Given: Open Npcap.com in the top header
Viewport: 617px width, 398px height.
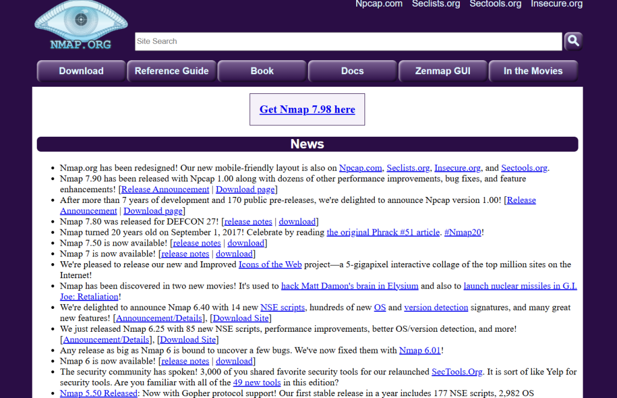Looking at the screenshot, I should 379,4.
